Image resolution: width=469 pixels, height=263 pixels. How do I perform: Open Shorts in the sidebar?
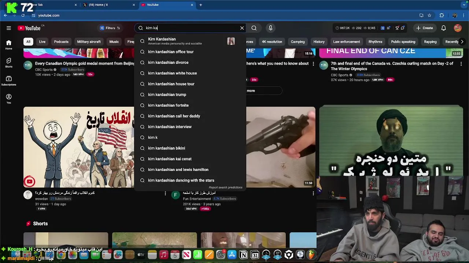[9, 63]
